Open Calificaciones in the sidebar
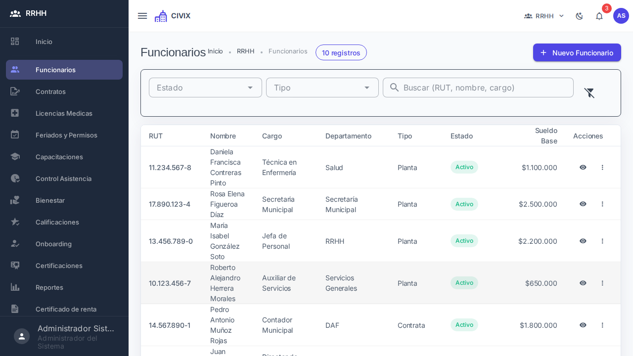The width and height of the screenshot is (633, 356). (x=64, y=222)
